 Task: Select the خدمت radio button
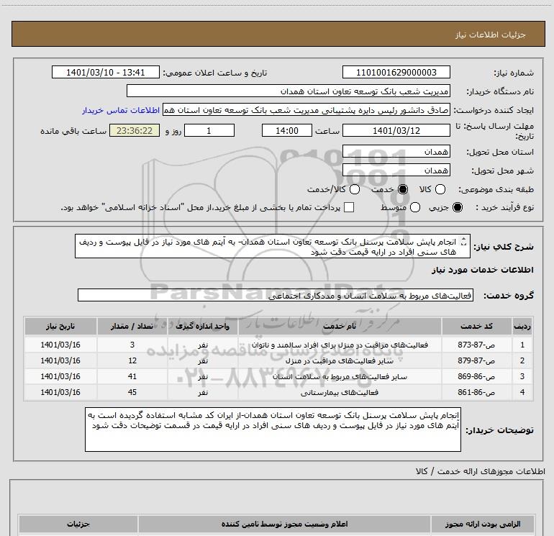click(x=403, y=189)
